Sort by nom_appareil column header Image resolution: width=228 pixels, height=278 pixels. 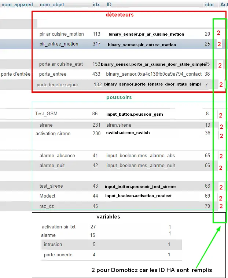[x=17, y=5]
